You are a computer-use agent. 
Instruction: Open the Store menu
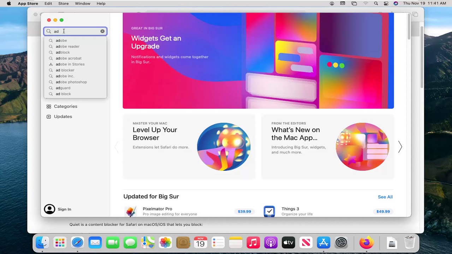click(64, 4)
